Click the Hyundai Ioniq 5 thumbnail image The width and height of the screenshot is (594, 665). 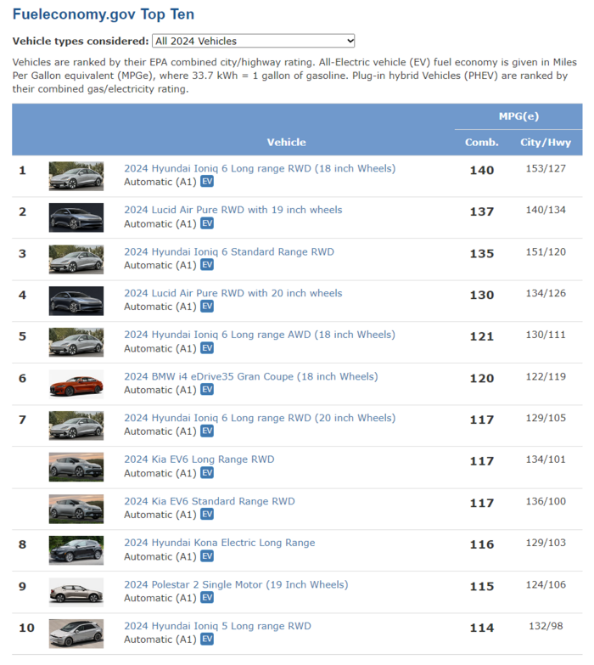76,634
